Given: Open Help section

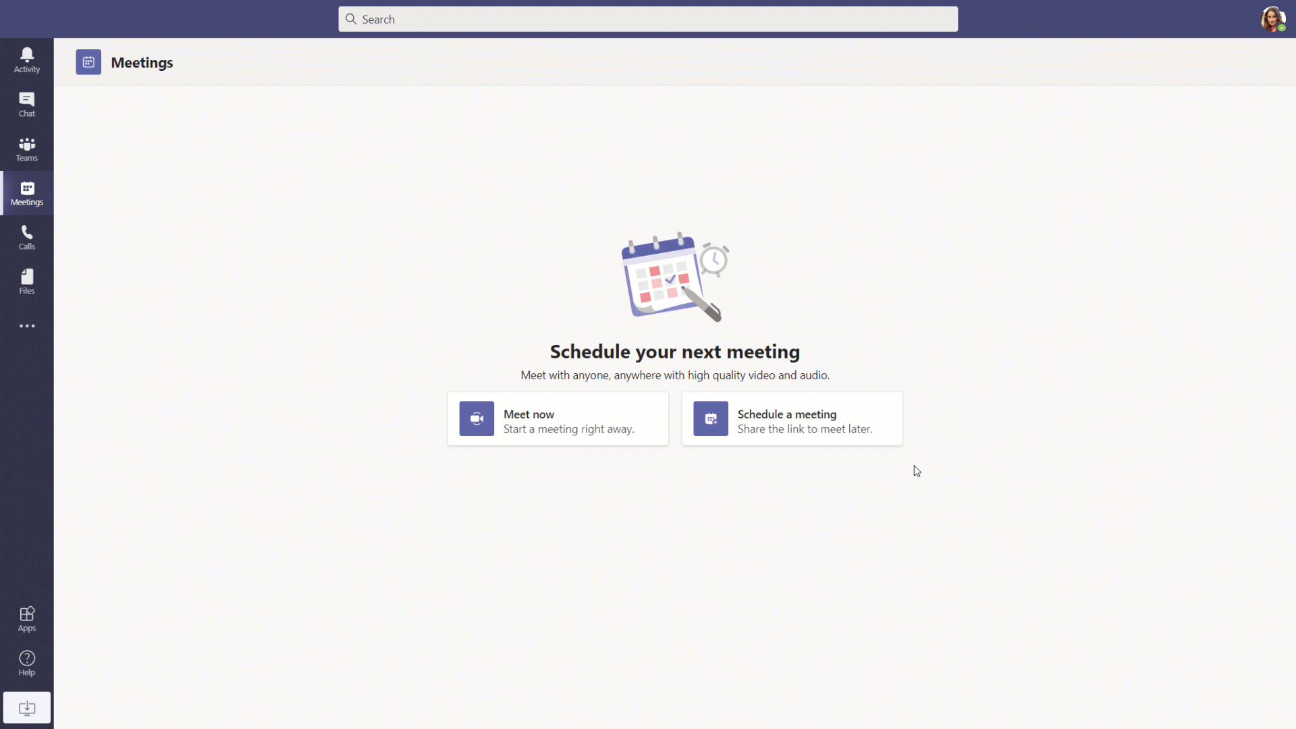Looking at the screenshot, I should [27, 663].
